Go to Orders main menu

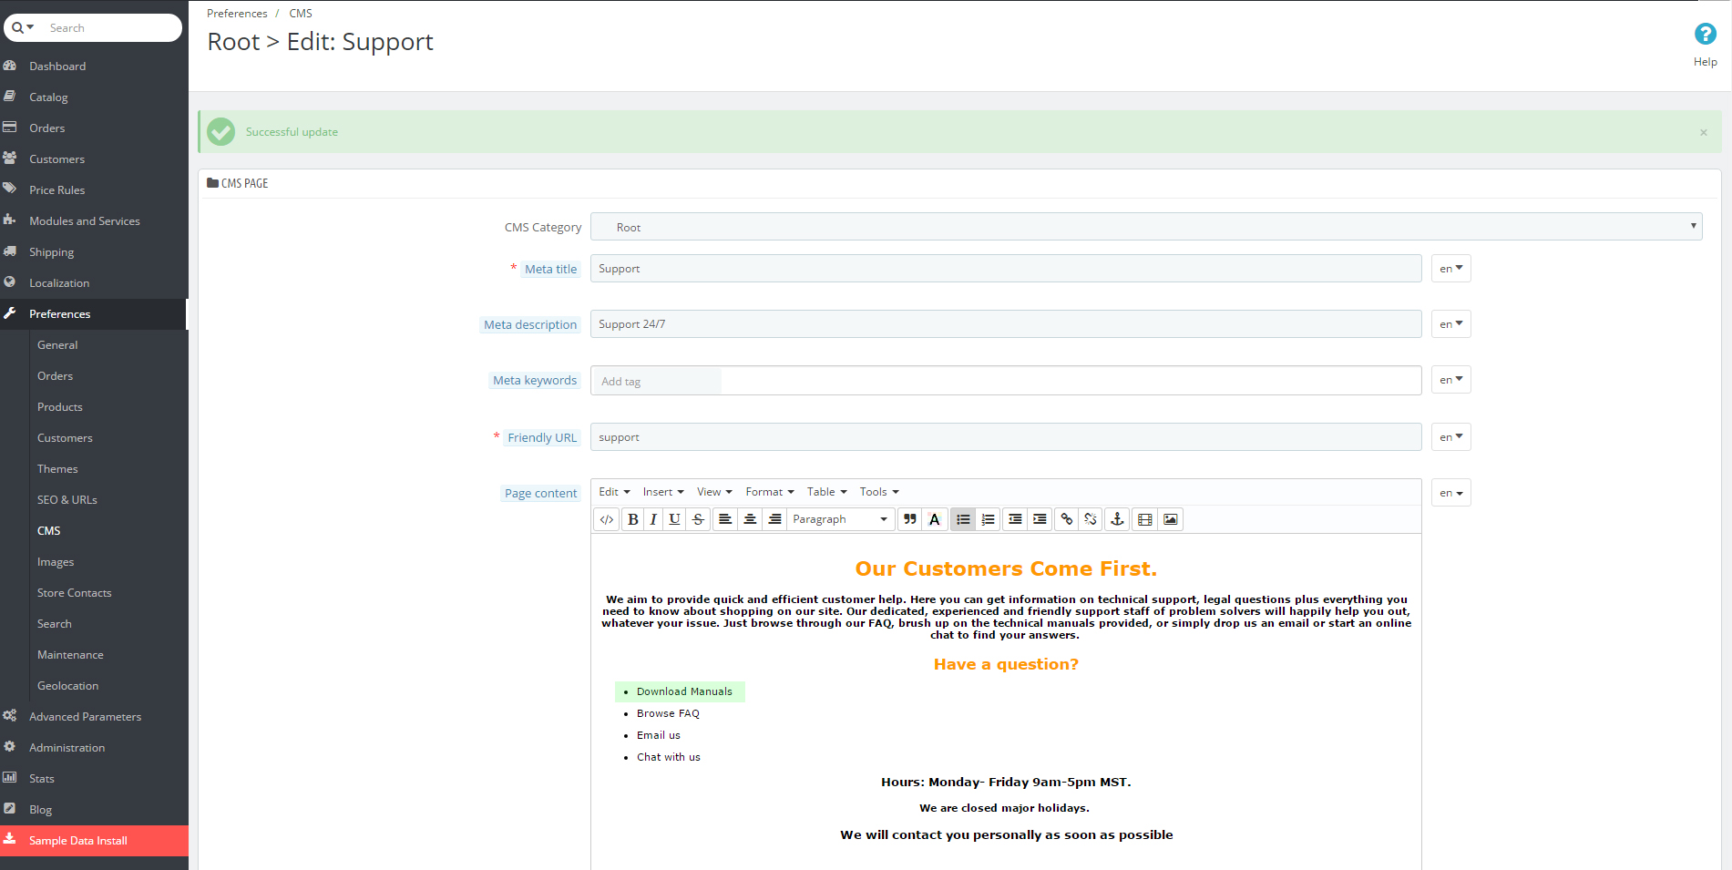(x=46, y=128)
